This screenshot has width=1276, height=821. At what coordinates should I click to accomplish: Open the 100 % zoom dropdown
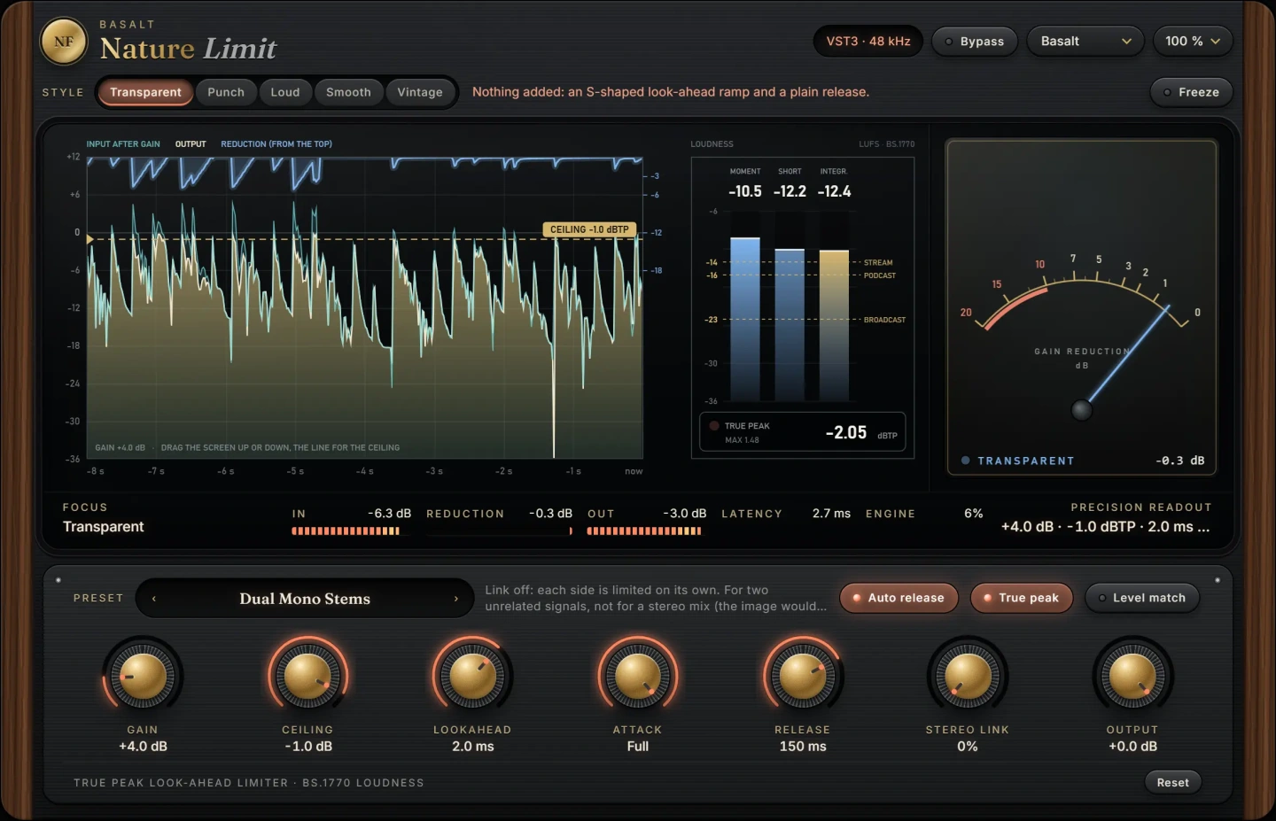(x=1193, y=42)
